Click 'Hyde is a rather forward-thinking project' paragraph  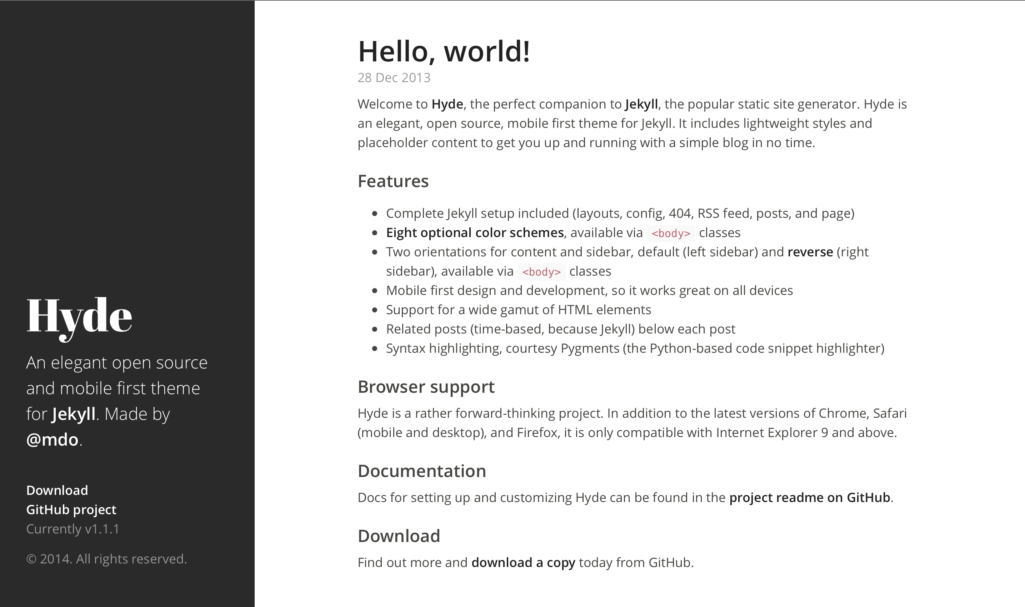(632, 422)
